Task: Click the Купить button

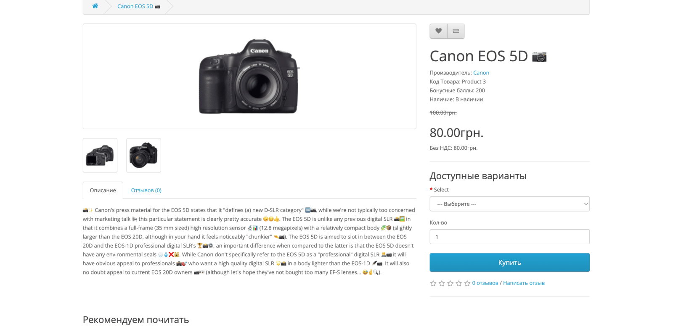Action: [509, 262]
